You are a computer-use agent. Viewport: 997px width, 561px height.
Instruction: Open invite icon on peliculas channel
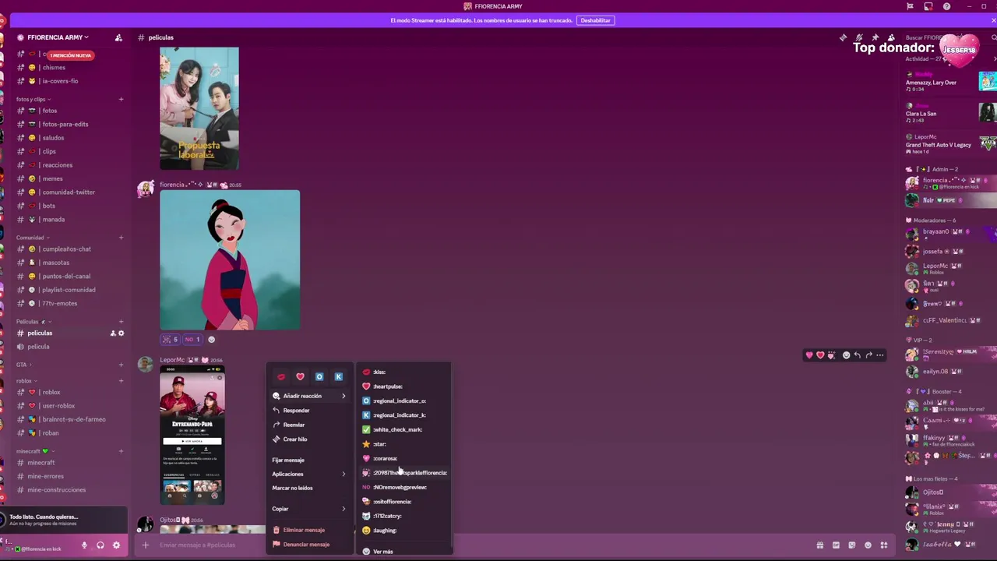(112, 333)
